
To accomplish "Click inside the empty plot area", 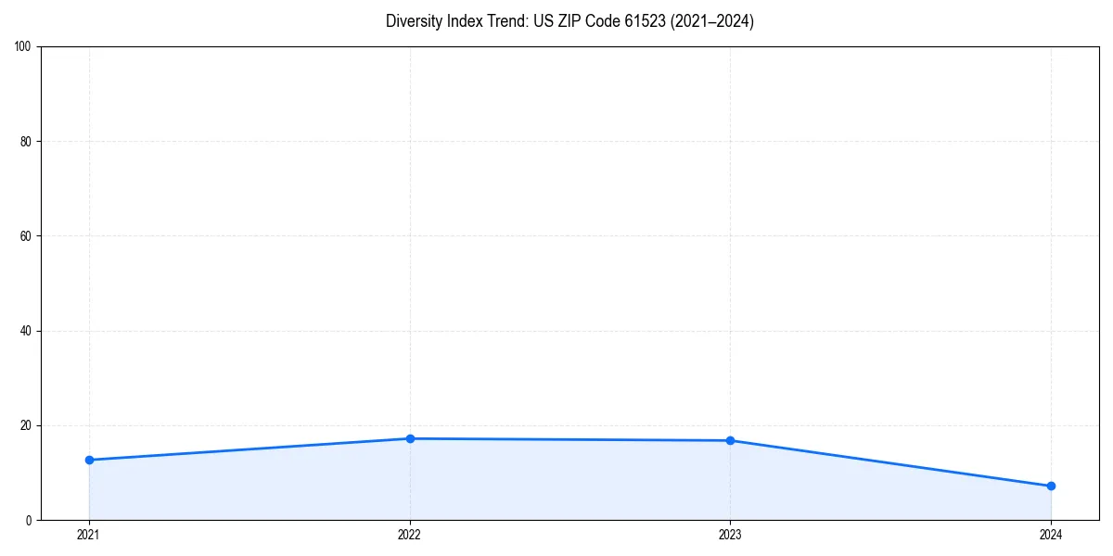I will pyautogui.click(x=556, y=232).
